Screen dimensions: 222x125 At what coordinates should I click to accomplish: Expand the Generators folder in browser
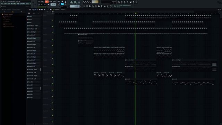[7, 24]
